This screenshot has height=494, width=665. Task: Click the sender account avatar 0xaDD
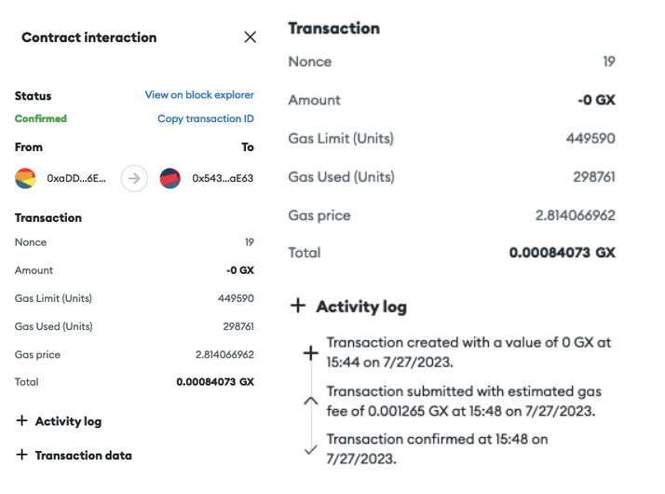point(25,178)
